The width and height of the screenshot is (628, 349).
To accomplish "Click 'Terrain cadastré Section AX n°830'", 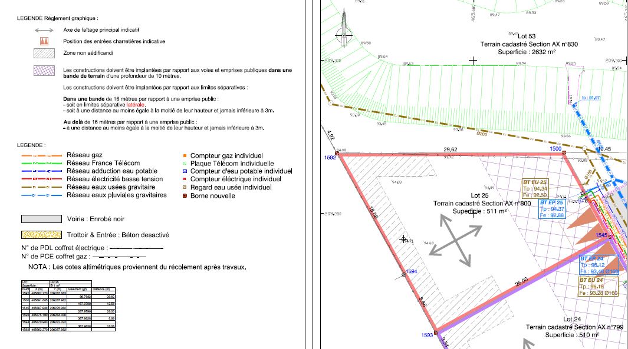I will coord(529,44).
